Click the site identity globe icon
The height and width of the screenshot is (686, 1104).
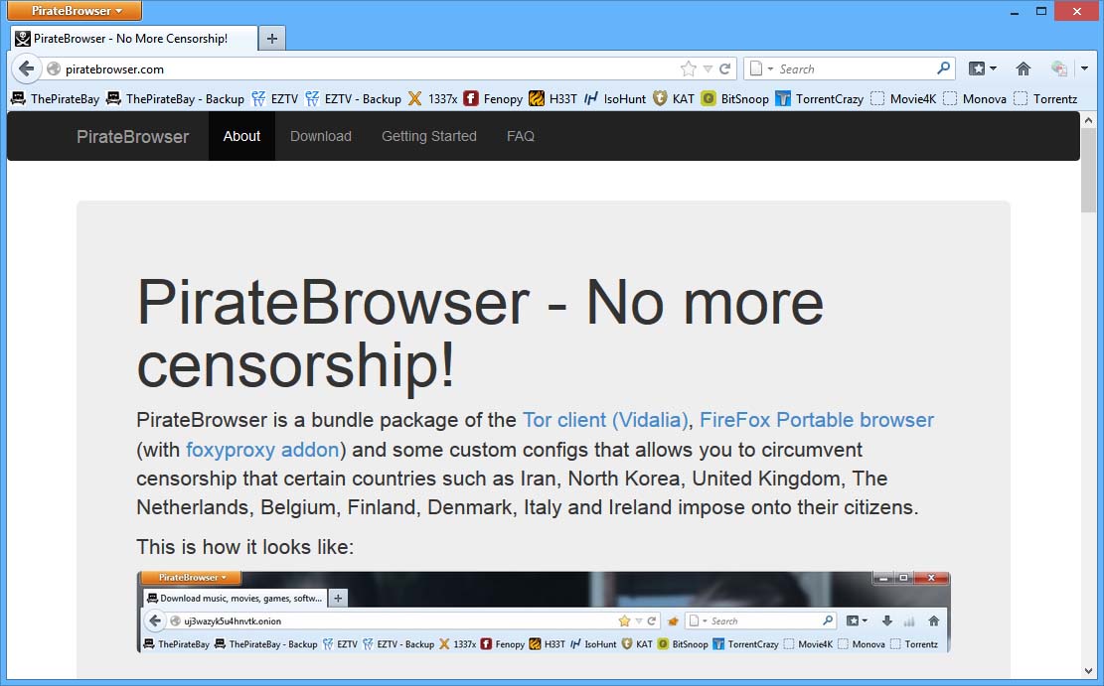point(54,69)
